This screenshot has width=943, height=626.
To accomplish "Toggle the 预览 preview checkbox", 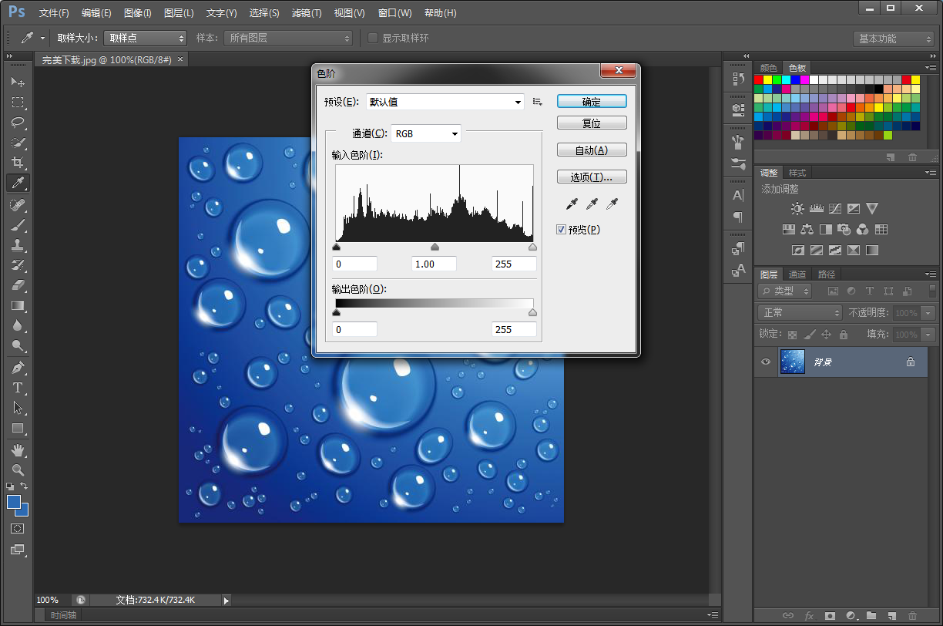I will pos(562,230).
